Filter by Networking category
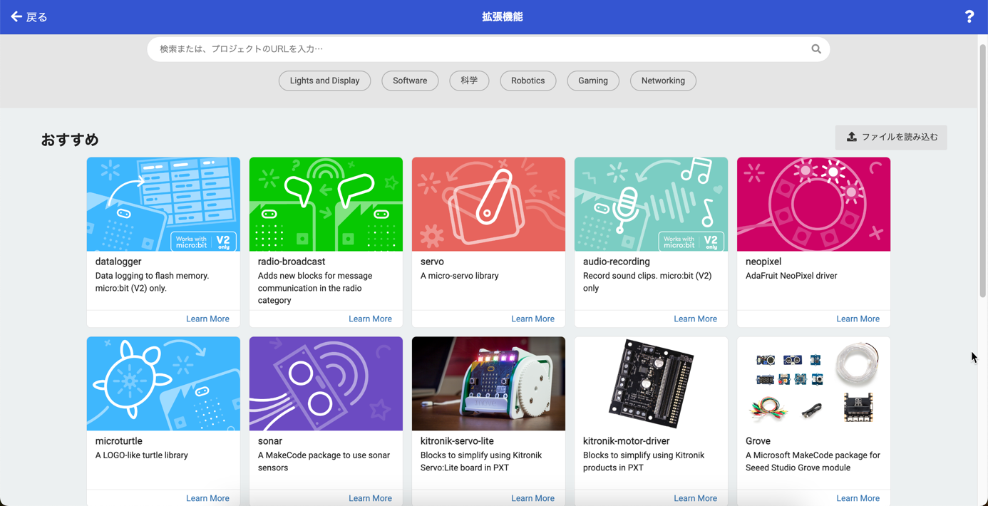 click(x=663, y=81)
